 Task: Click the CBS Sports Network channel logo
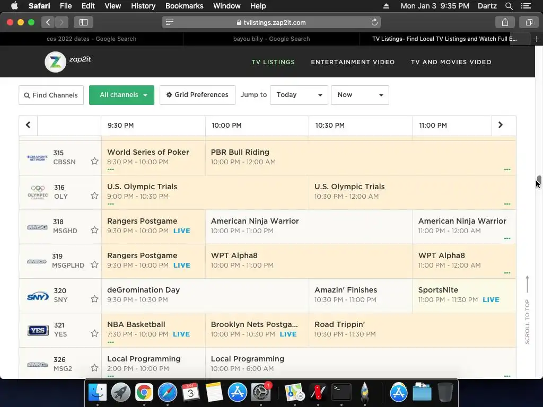coord(38,158)
